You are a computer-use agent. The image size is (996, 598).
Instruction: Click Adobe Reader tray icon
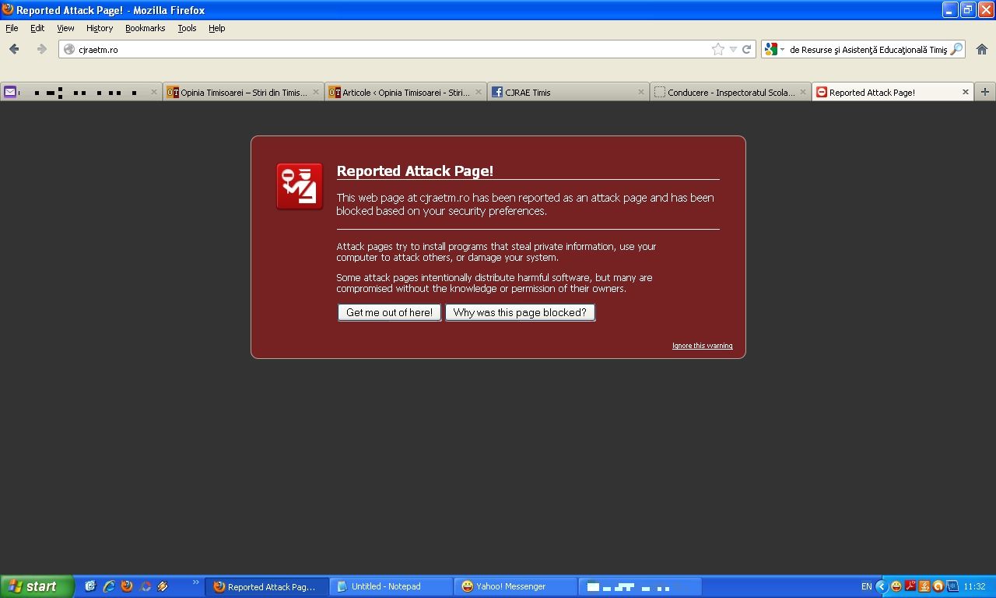(910, 586)
